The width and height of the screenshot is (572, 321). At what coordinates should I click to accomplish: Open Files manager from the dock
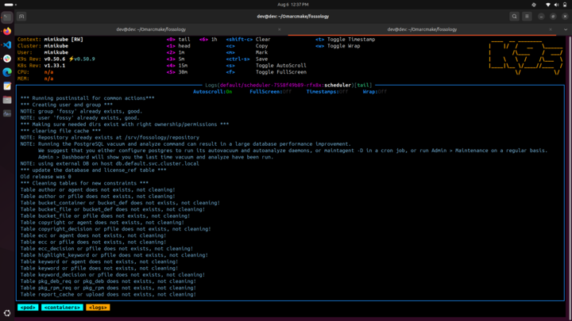(x=7, y=100)
